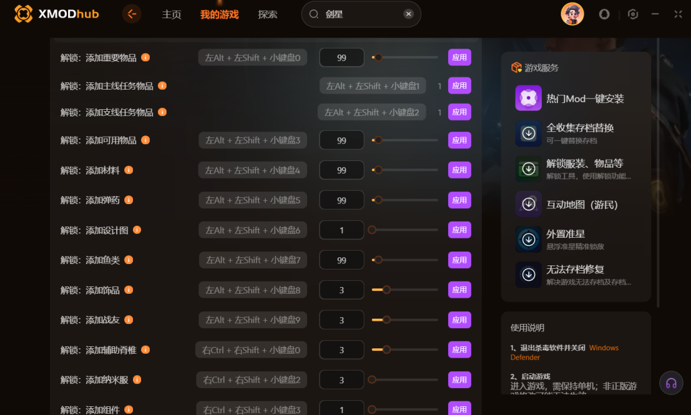Open 互动地图 (游民) service

pos(581,204)
